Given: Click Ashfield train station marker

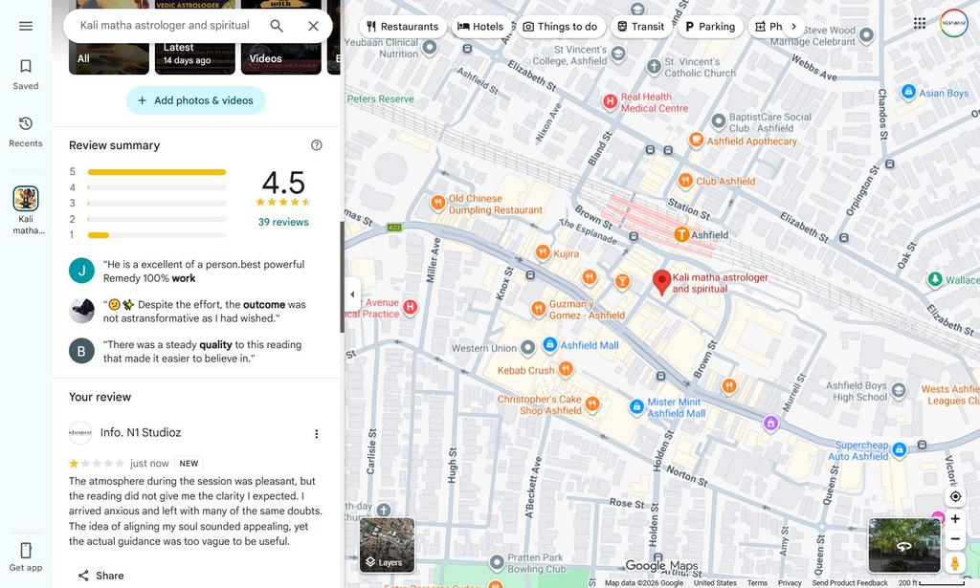Looking at the screenshot, I should 681,234.
